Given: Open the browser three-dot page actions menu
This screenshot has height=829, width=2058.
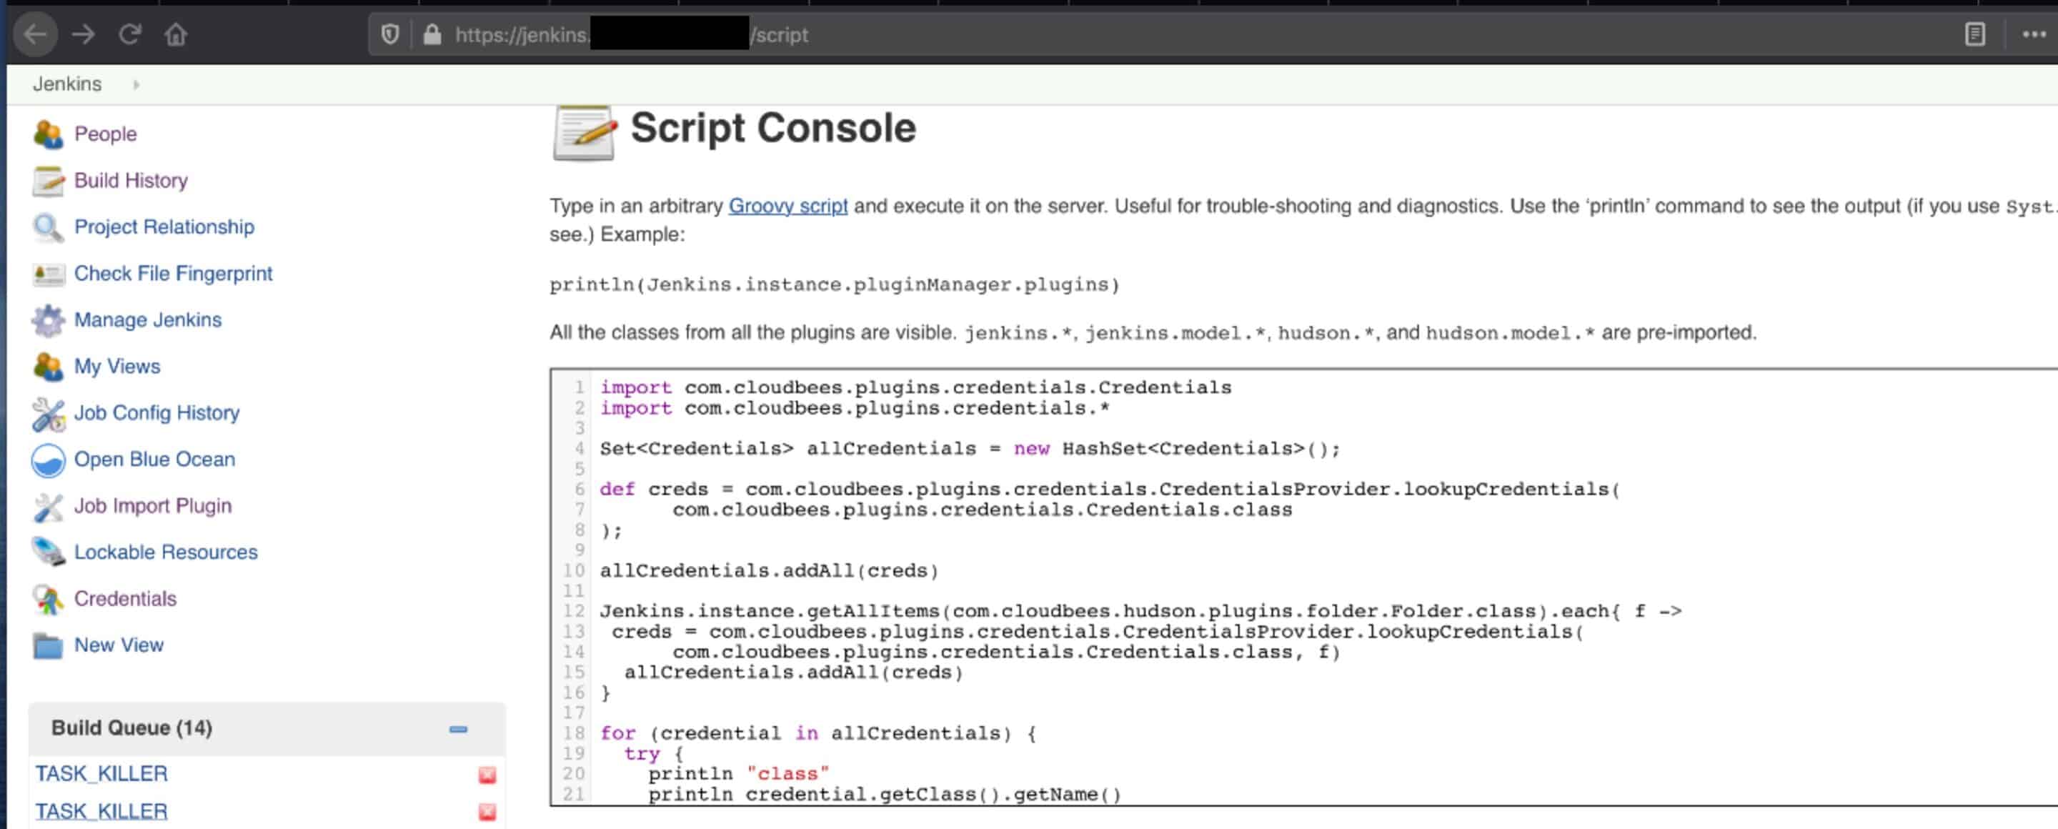Looking at the screenshot, I should (2033, 34).
